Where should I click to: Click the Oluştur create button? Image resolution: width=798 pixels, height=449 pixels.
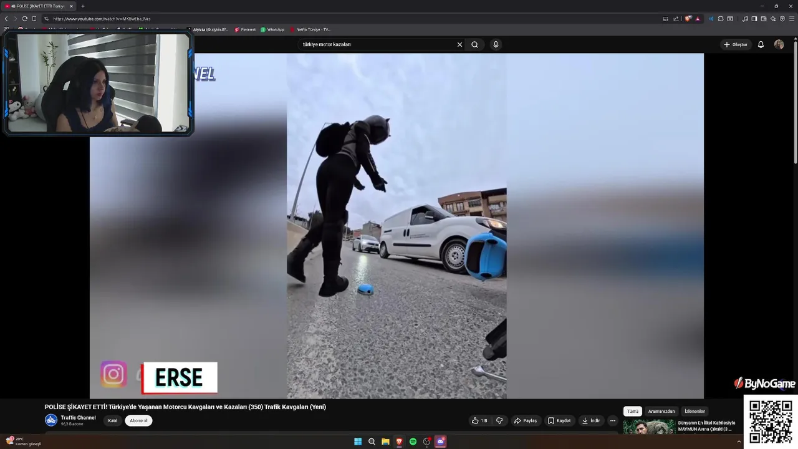pyautogui.click(x=736, y=44)
